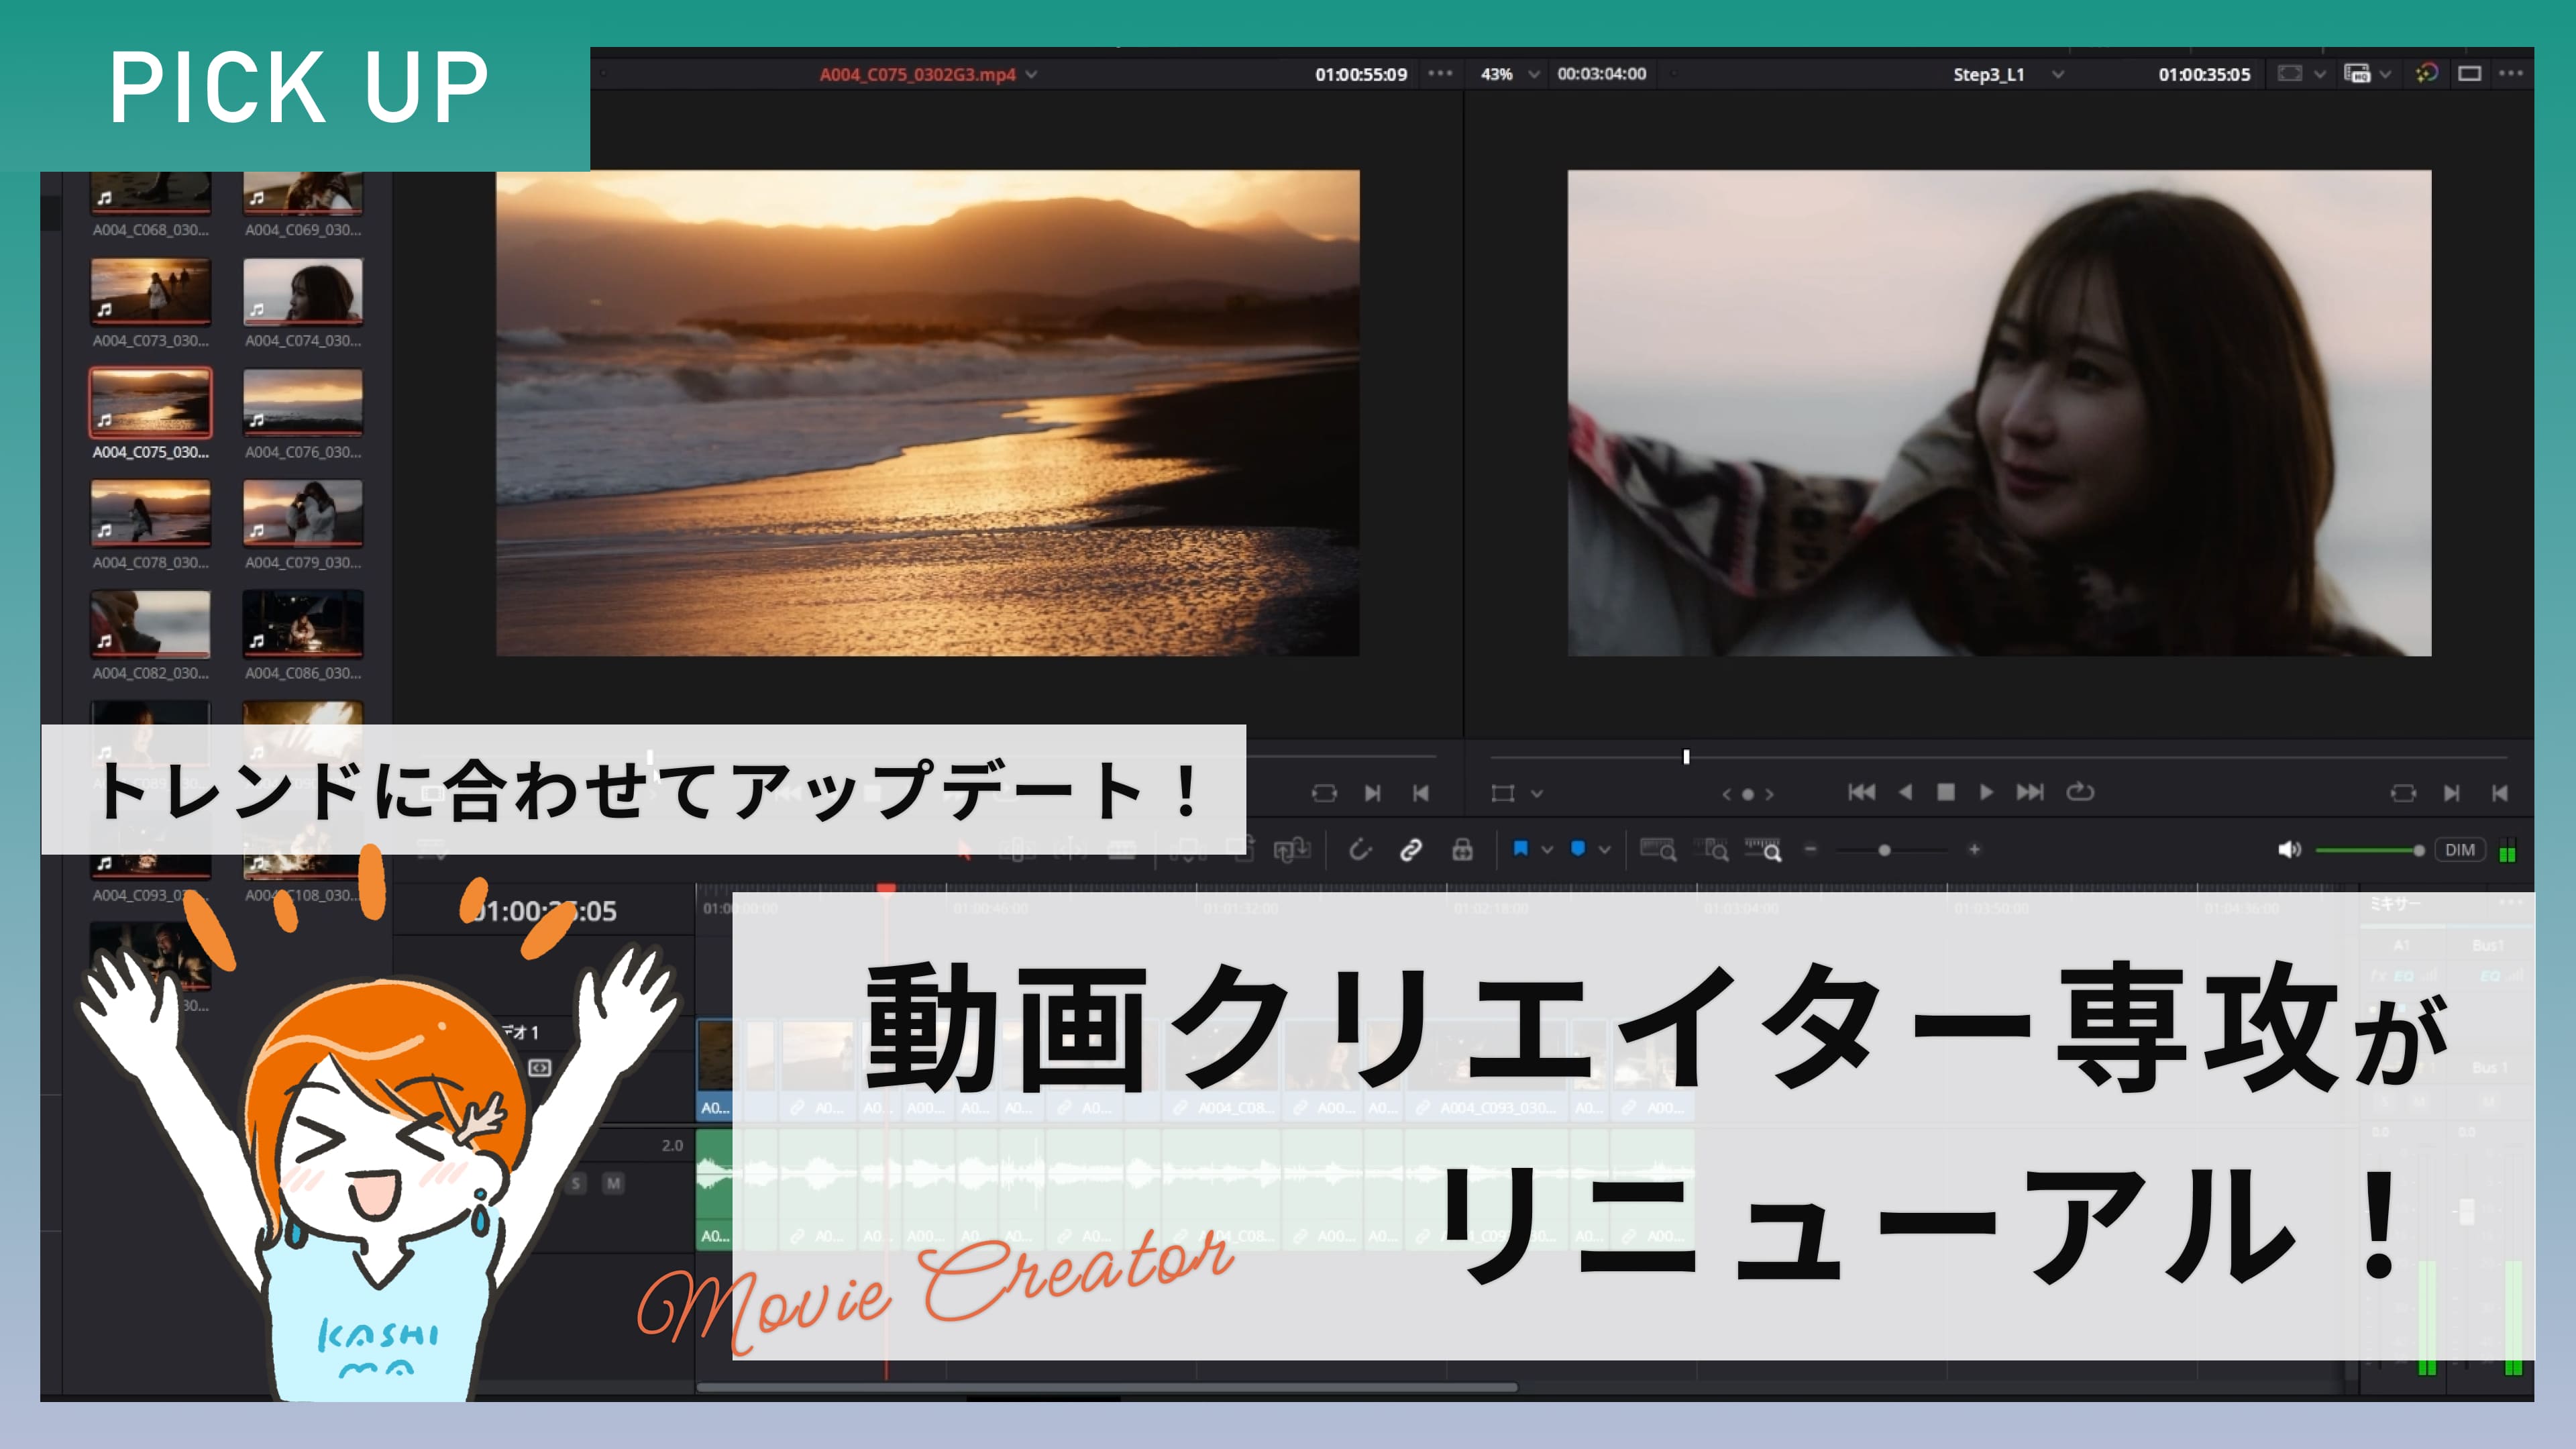Image resolution: width=2576 pixels, height=1449 pixels.
Task: Set Mark In on timeline viewer
Action: point(2452,793)
